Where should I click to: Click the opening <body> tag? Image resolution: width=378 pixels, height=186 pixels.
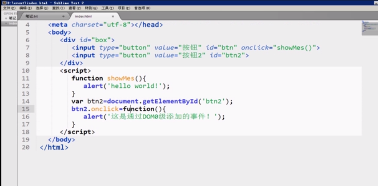(x=60, y=32)
